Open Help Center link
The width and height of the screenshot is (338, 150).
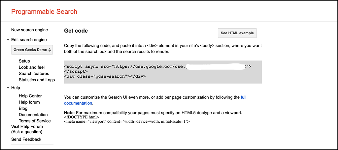pyautogui.click(x=30, y=96)
